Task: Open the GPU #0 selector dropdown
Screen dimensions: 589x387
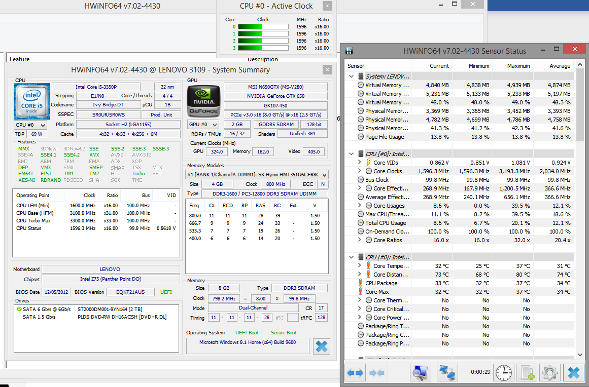Action: pyautogui.click(x=203, y=125)
